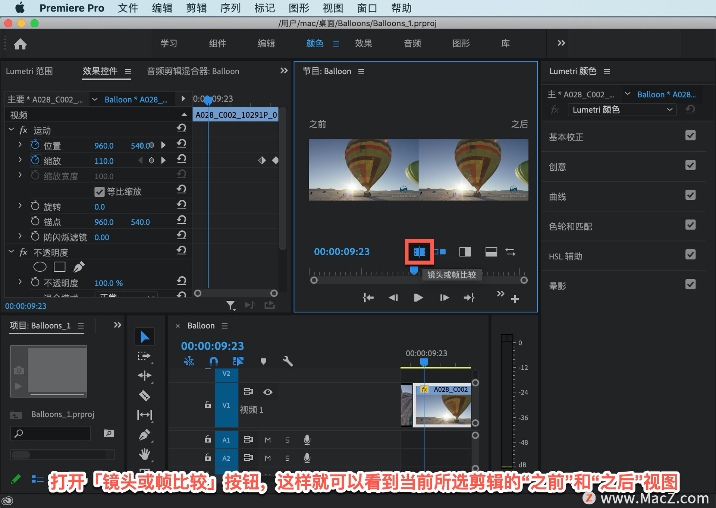
Task: Open the 窗口 menu
Action: (367, 8)
